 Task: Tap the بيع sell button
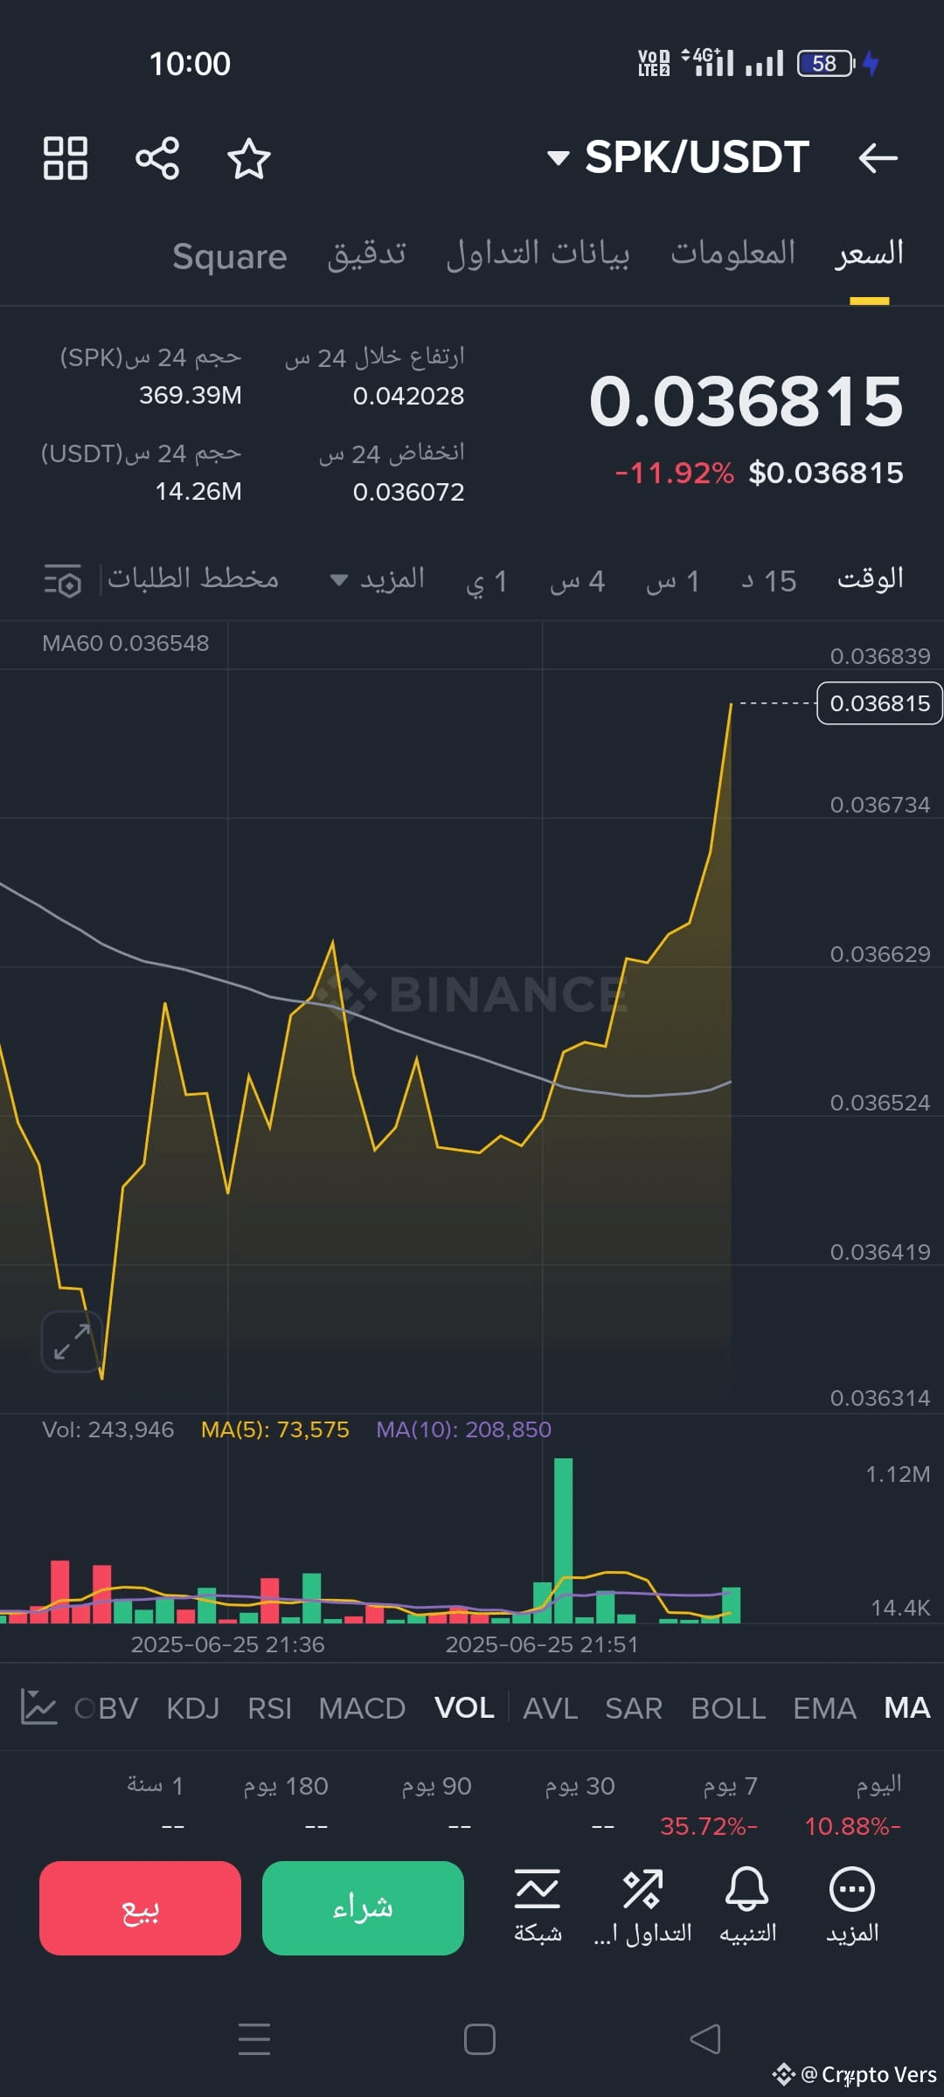140,1908
